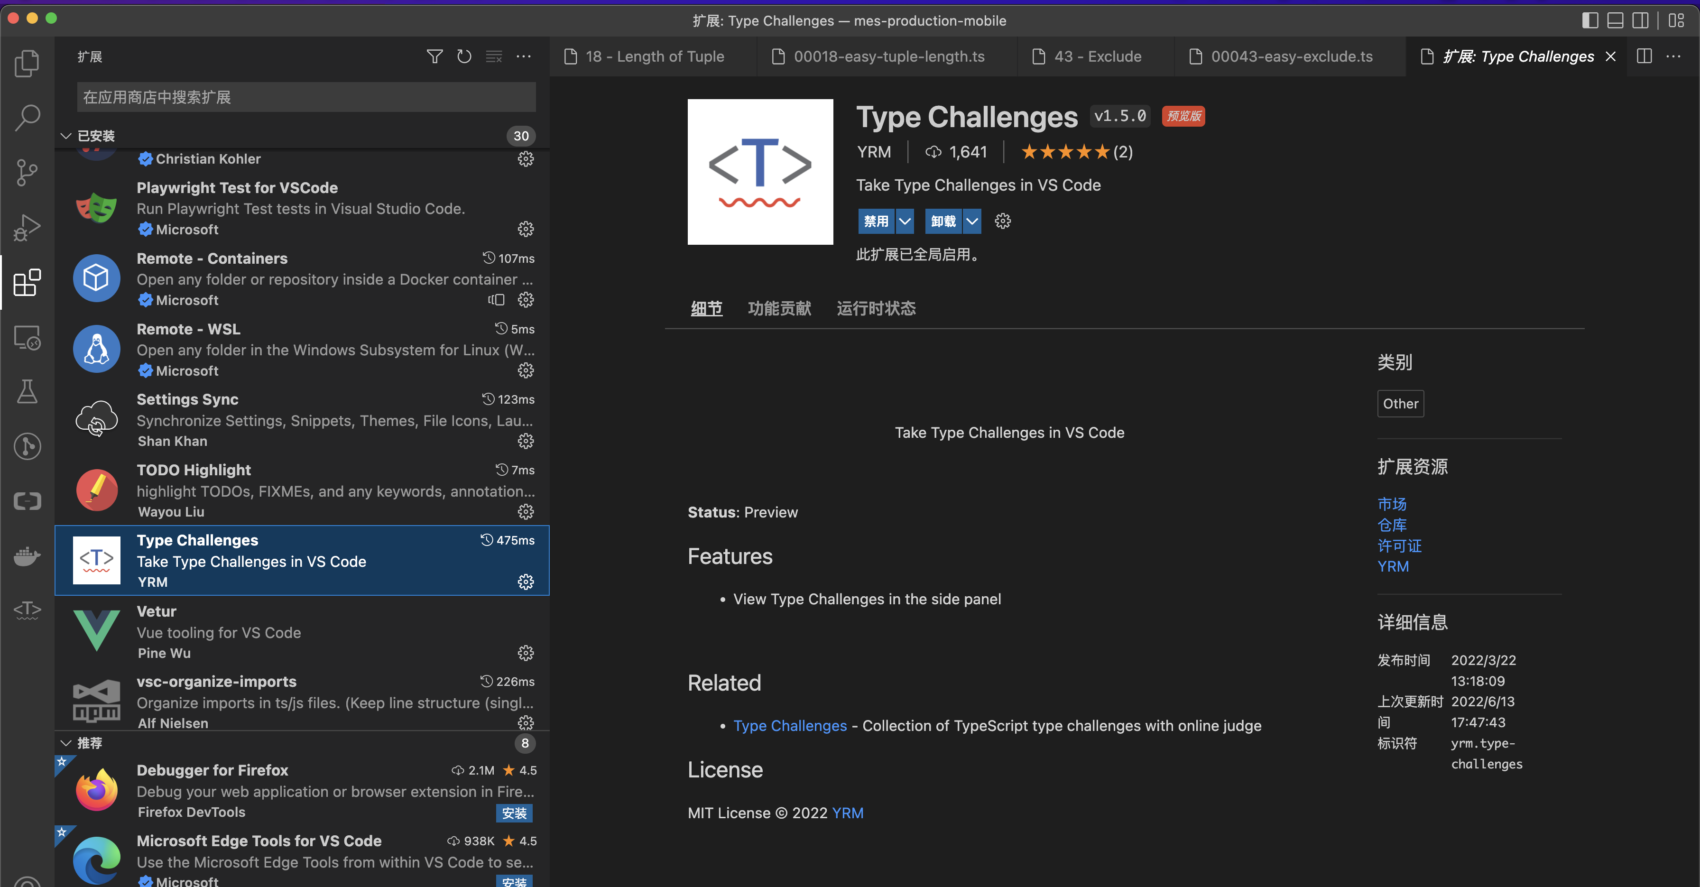Open the Run and Debug view
This screenshot has height=887, width=1700.
[27, 227]
